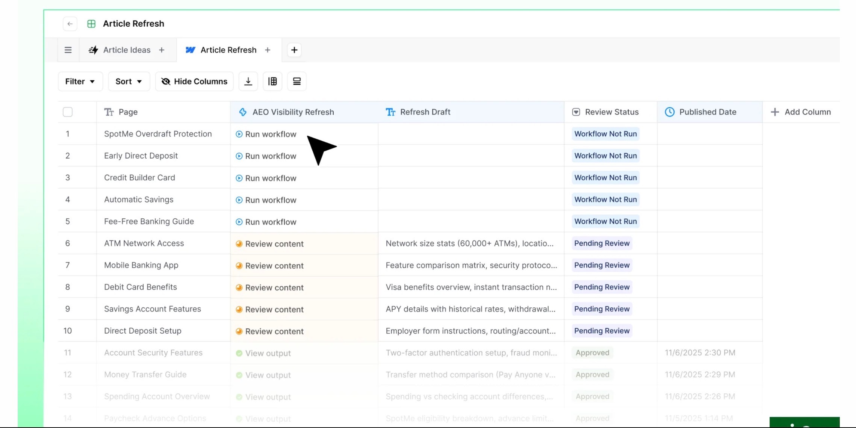856x428 pixels.
Task: Open draft starting 'APY details with historical'
Action: coord(470,309)
